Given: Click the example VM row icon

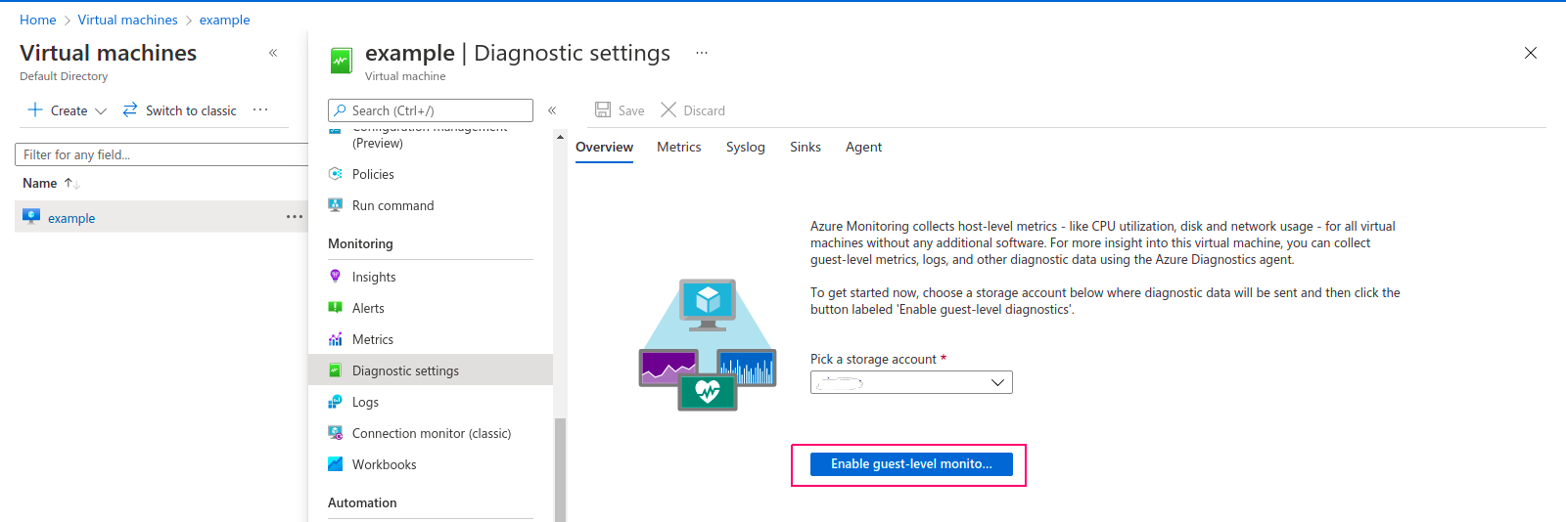Looking at the screenshot, I should [31, 217].
